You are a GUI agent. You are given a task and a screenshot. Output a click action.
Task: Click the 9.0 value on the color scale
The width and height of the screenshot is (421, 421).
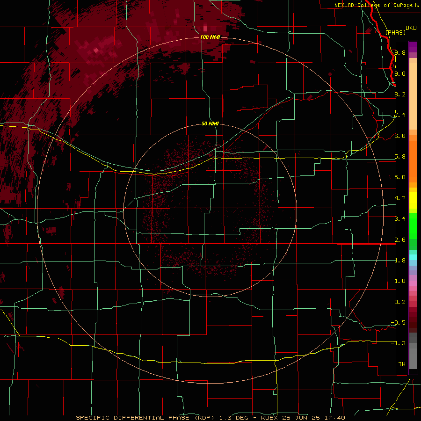tap(400, 73)
